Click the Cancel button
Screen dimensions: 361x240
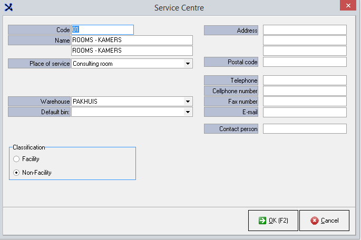324,221
